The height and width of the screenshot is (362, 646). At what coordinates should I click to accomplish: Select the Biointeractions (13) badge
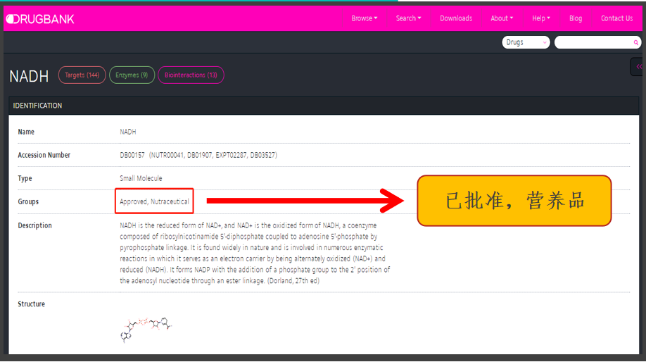pyautogui.click(x=191, y=75)
